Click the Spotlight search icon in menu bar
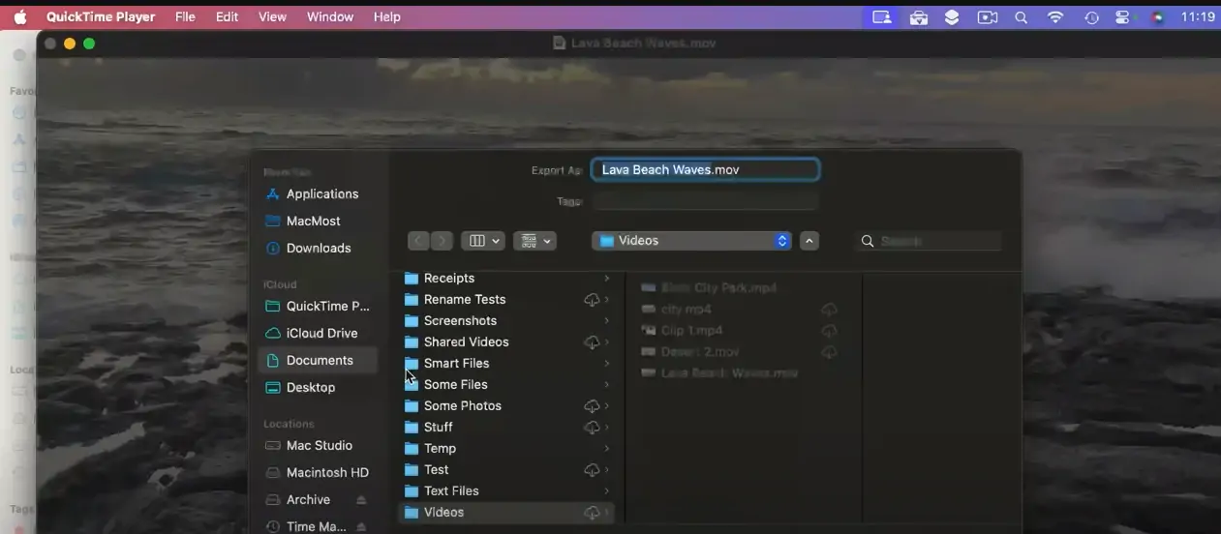Viewport: 1221px width, 534px height. (1021, 17)
